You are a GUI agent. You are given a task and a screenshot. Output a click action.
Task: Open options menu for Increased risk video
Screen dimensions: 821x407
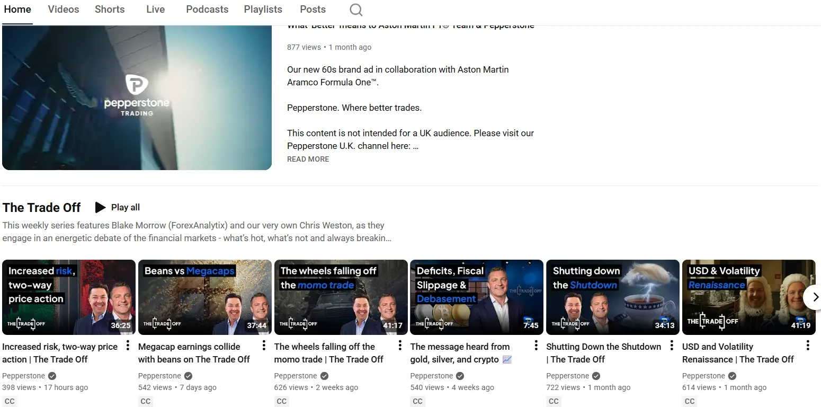(128, 346)
